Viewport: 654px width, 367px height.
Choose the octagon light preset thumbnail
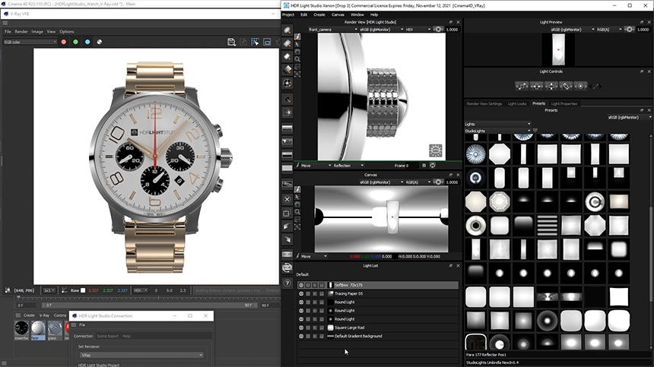500,154
